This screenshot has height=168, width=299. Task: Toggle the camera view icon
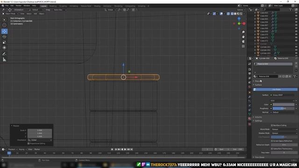click(243, 42)
